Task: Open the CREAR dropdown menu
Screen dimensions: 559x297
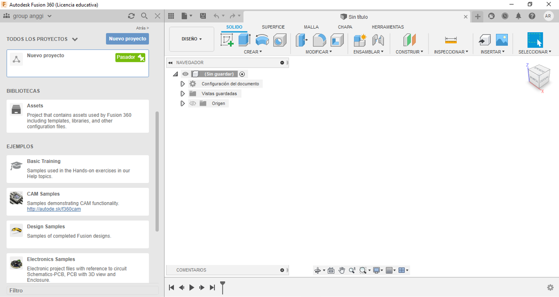Action: [x=253, y=52]
